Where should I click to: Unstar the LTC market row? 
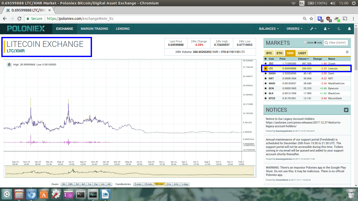click(x=266, y=69)
